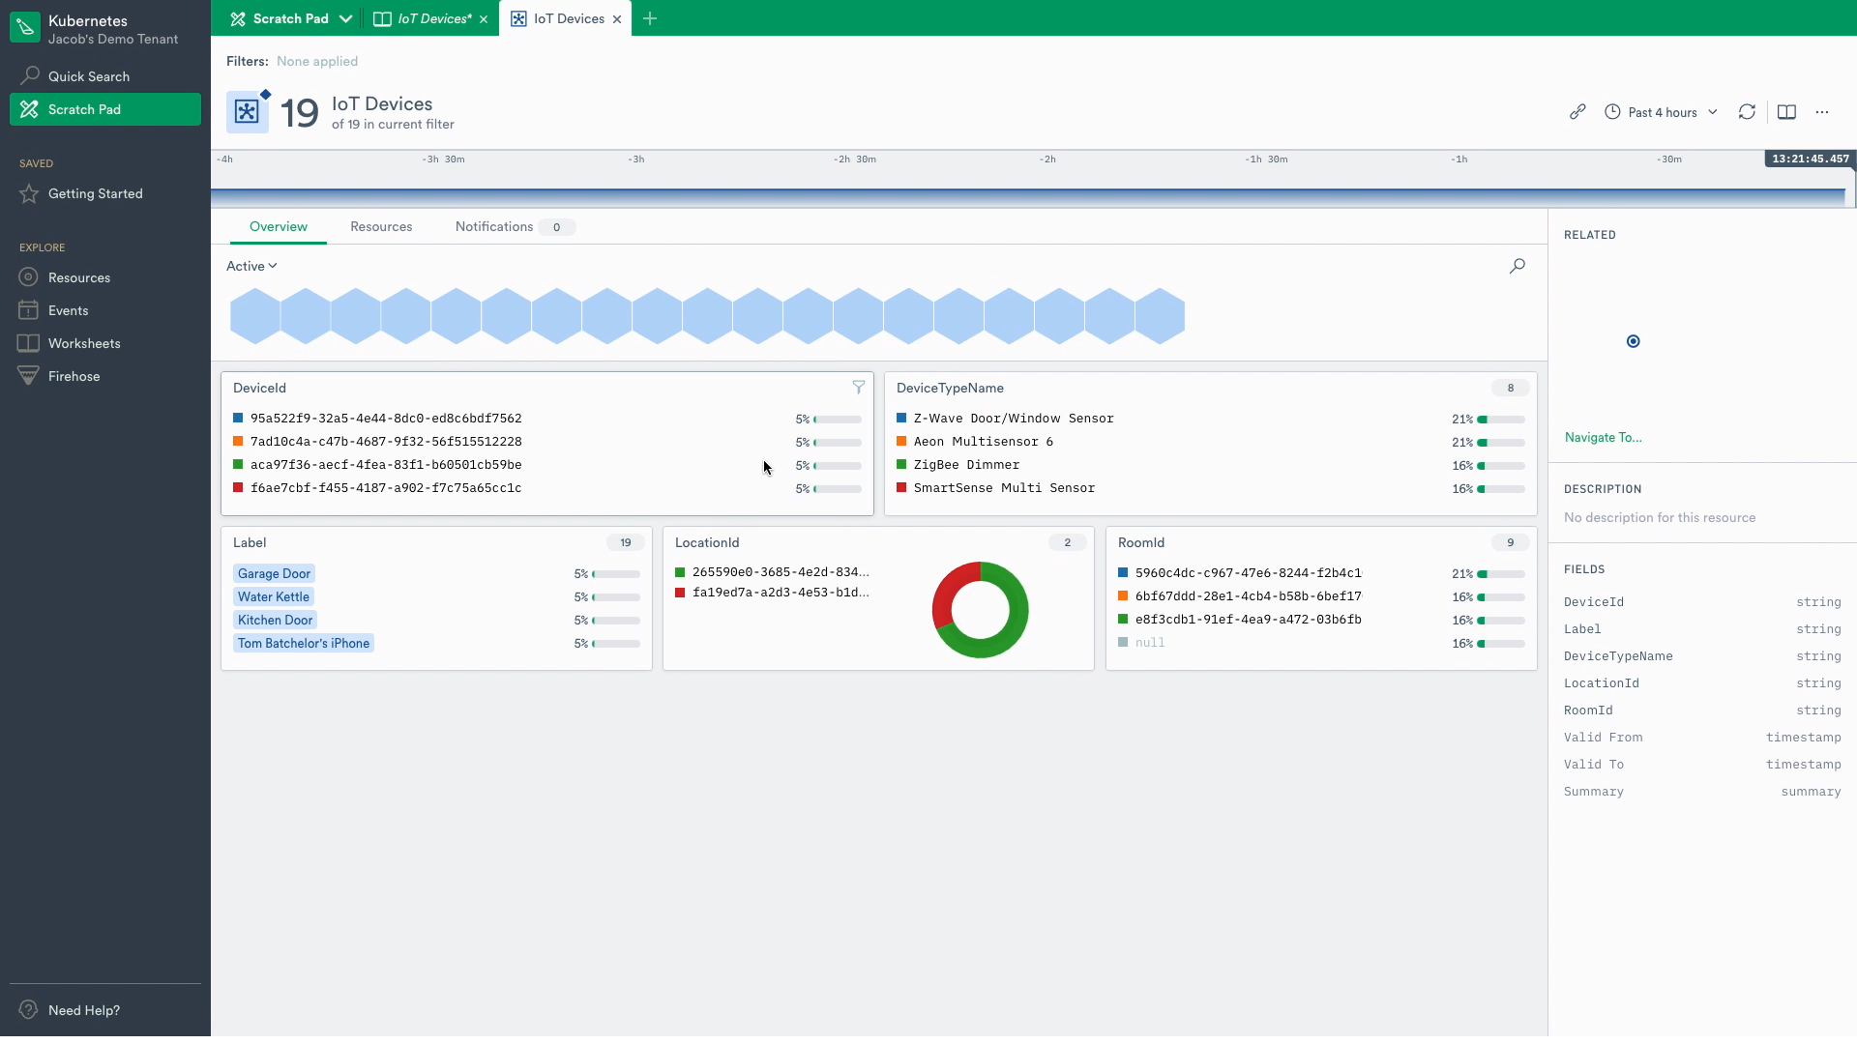Click the timeline range bar
Viewport: 1857px width, 1044px height.
point(1028,197)
